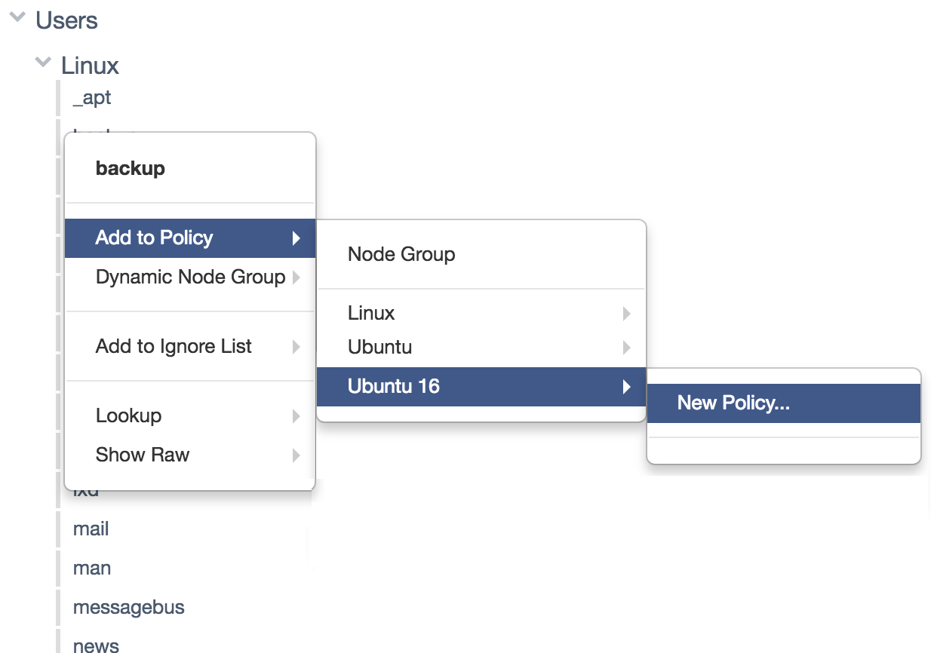Select the _apt user entry

click(x=92, y=98)
